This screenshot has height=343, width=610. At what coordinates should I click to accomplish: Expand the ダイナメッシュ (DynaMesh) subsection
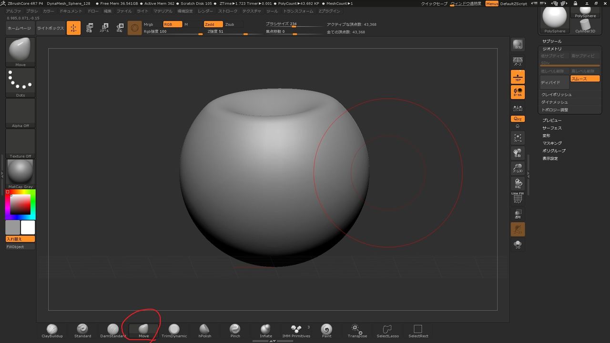click(554, 102)
